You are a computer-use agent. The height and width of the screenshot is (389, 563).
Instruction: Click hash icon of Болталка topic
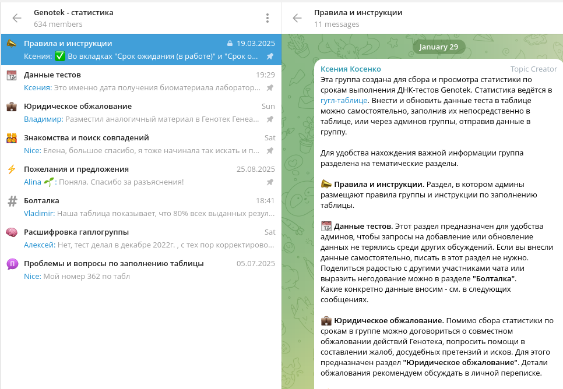[12, 201]
